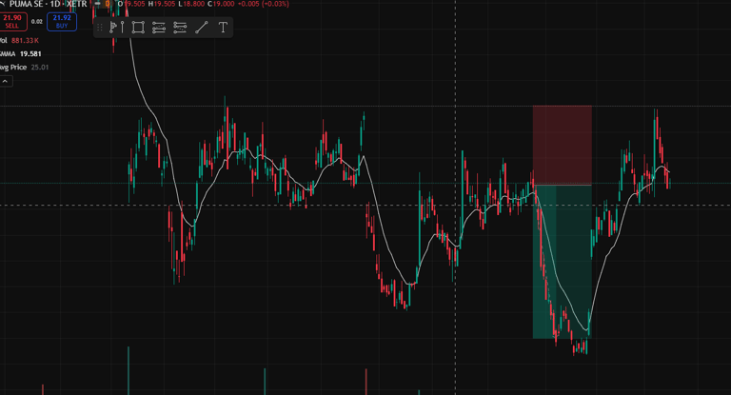Click the close value C19.000
Image resolution: width=731 pixels, height=395 pixels.
pyautogui.click(x=221, y=4)
